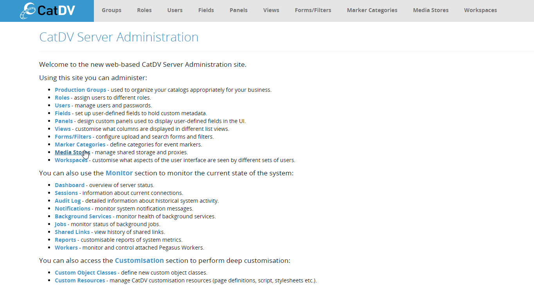Viewport: 534px width, 307px height.
Task: Click 'Using this site you can administer:' text
Action: point(93,78)
